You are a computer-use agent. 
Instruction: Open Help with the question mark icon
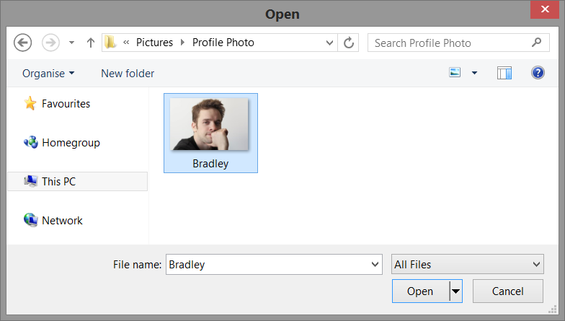coord(538,73)
